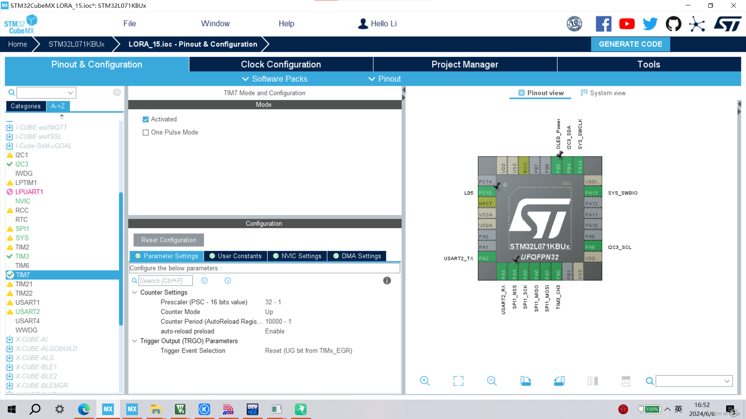The height and width of the screenshot is (419, 746).
Task: Select LPUART1 in the peripheral list
Action: [29, 192]
